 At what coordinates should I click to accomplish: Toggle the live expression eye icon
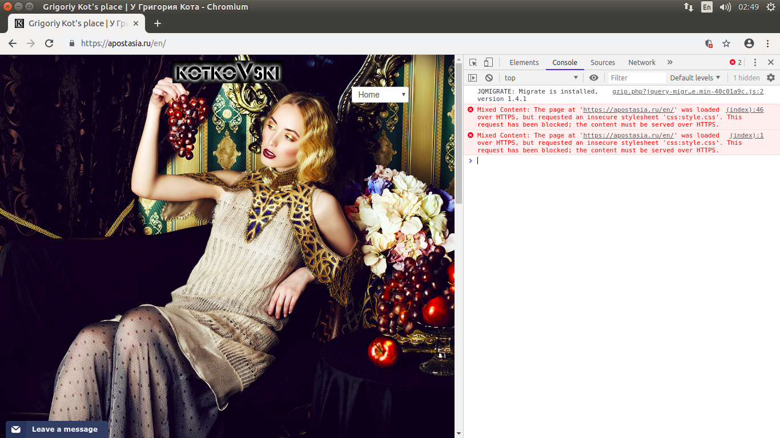(x=594, y=78)
